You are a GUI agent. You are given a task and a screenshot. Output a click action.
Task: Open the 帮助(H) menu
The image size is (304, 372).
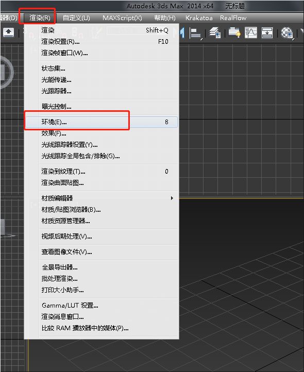165,18
